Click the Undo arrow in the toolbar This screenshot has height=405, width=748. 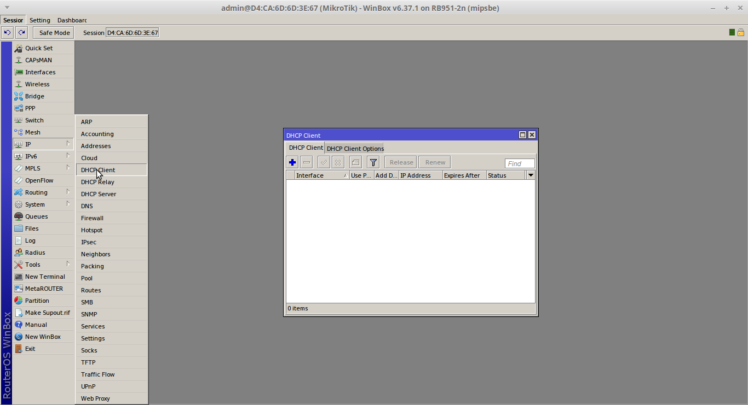[x=8, y=33]
